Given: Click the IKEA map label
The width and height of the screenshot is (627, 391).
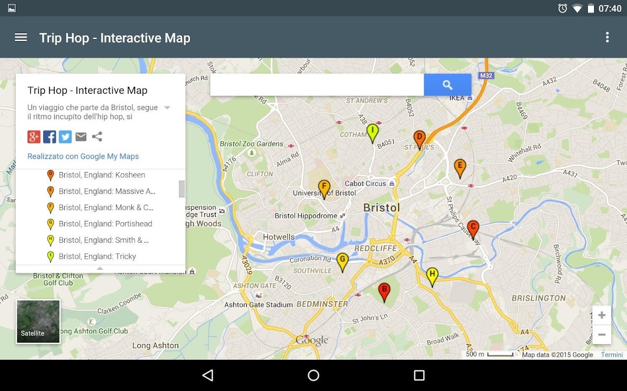Looking at the screenshot, I should [457, 98].
